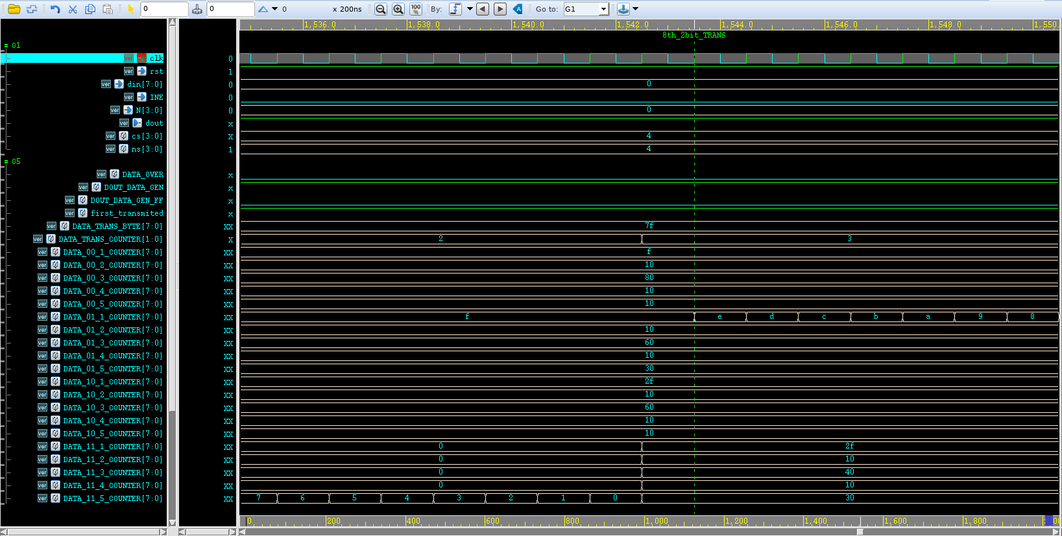Select DATA_10_4_COUNTER[7:0] signal
Image resolution: width=1062 pixels, height=536 pixels.
pyautogui.click(x=113, y=421)
